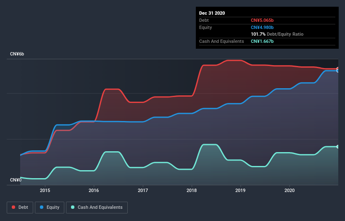345x221 pixels.
Task: Click the CN¥6b y-axis label
Action: 17,54
